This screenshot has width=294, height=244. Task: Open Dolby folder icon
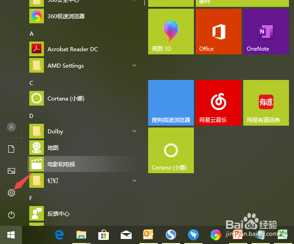(37, 131)
